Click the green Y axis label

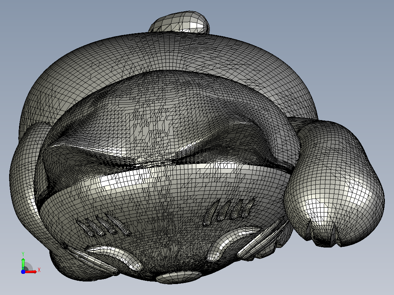pyautogui.click(x=23, y=254)
